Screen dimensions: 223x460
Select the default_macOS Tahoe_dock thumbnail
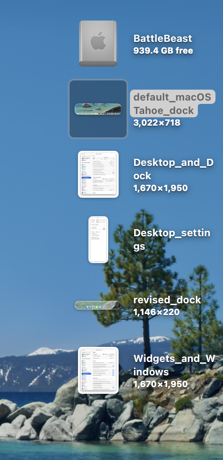[x=98, y=109]
